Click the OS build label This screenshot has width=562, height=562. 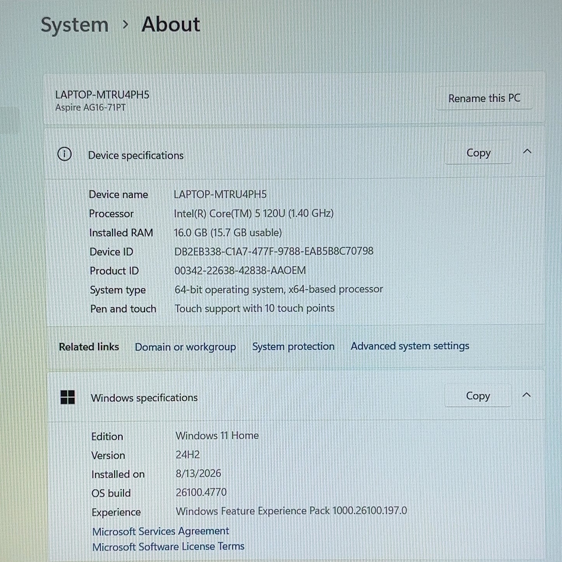click(x=111, y=493)
